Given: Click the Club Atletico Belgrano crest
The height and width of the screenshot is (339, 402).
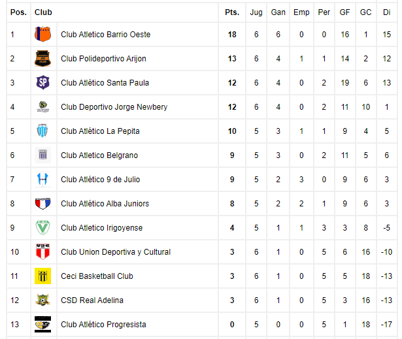Looking at the screenshot, I should point(42,155).
